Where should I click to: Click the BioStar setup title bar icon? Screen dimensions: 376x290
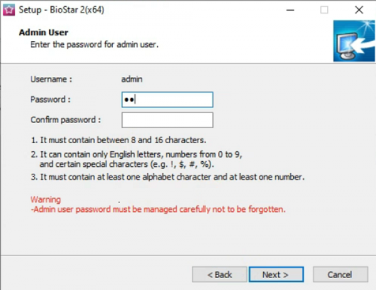pos(9,10)
